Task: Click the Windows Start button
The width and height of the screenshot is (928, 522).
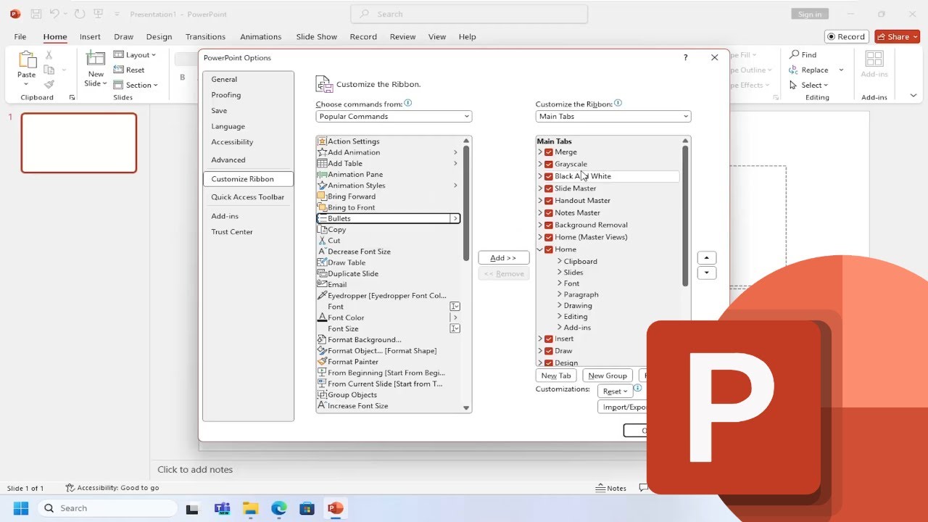Action: [x=20, y=508]
